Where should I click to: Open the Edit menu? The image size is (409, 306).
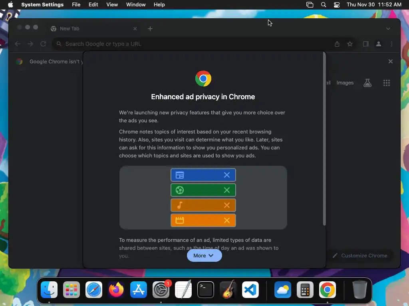[93, 4]
